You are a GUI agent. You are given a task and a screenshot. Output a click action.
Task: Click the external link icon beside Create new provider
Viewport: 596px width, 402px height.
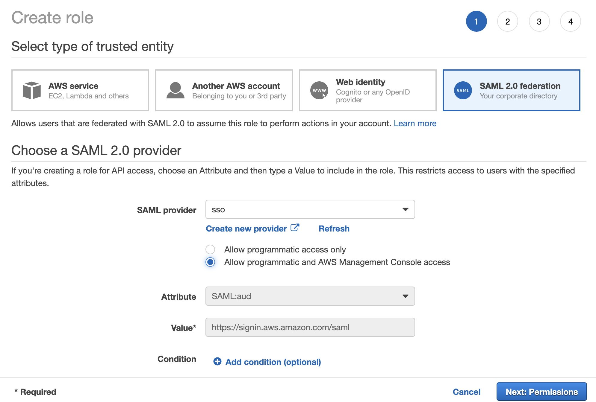click(295, 228)
